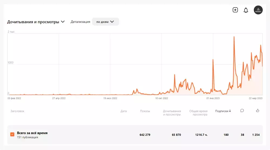Image resolution: width=270 pixels, height=150 pixels.
Task: Click the 642 279 impressions total value
Action: coord(145,135)
